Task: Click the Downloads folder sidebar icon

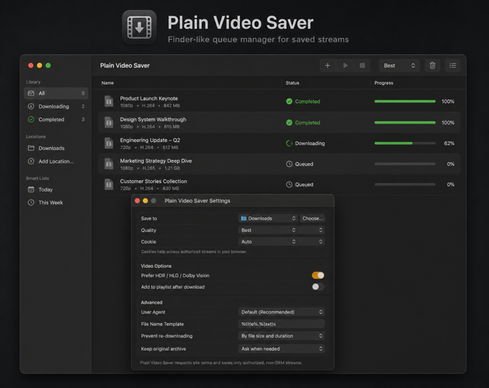Action: tap(31, 148)
